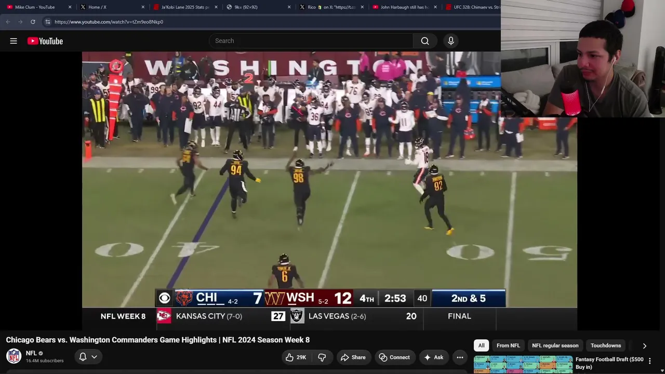Reload the page in browser toolbar

pyautogui.click(x=33, y=22)
